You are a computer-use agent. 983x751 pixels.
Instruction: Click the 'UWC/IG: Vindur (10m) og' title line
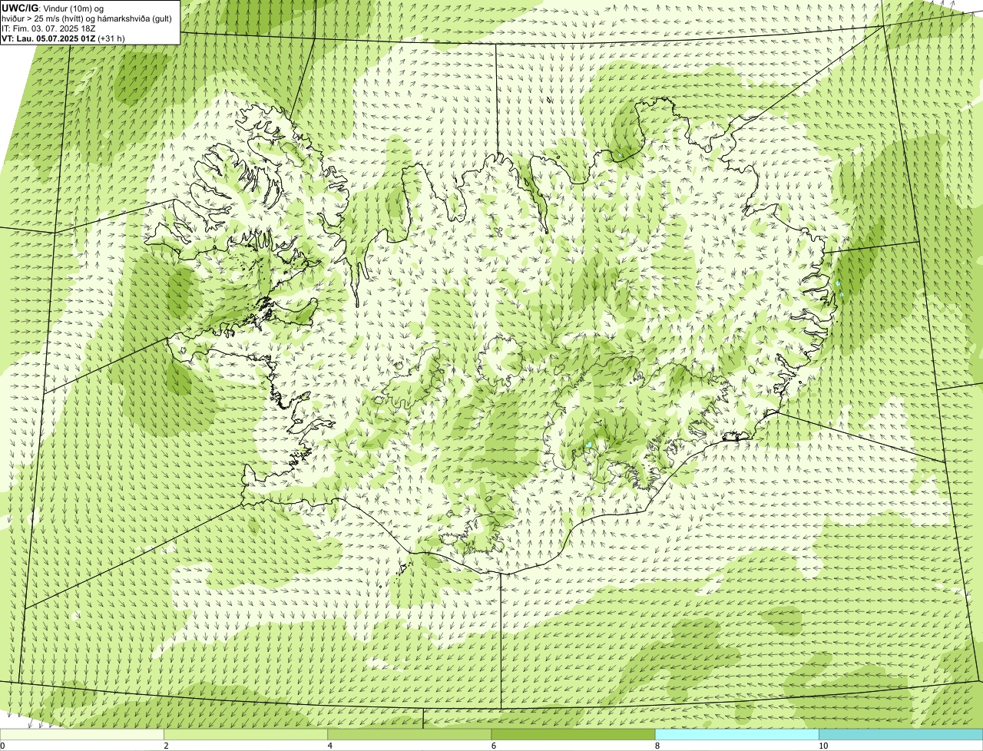[53, 8]
